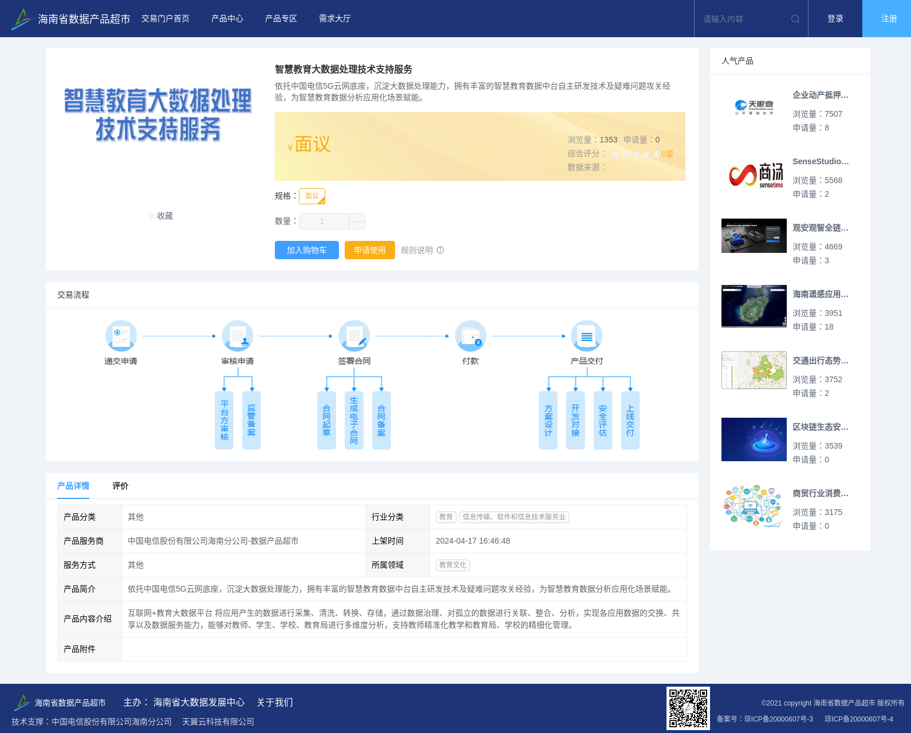The height and width of the screenshot is (733, 911).
Task: Click the Hainan data supermarket header logo
Action: tap(71, 19)
